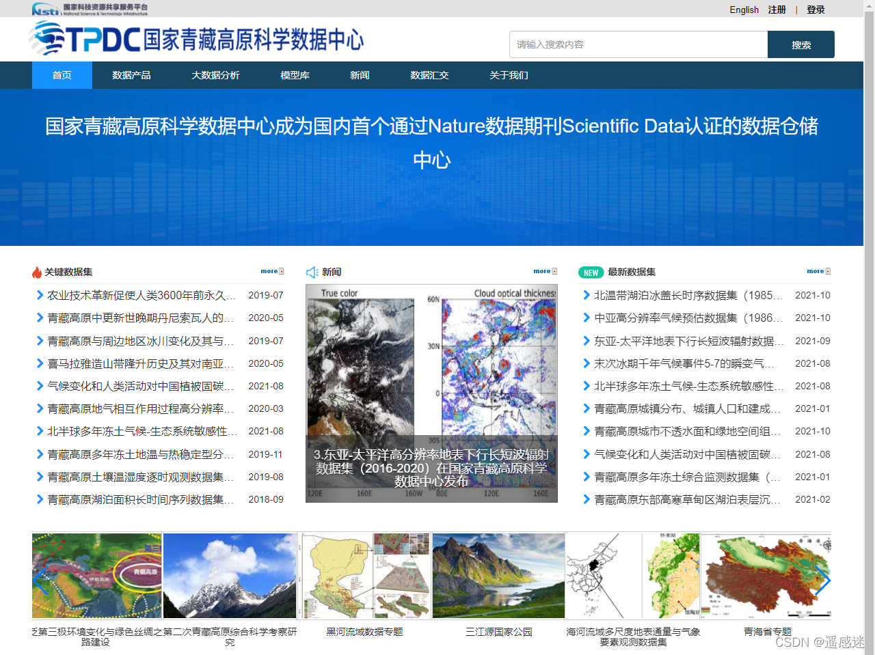
Task: Open 北温带湖泊冰盖长时序数据集 (1985 entry
Action: point(688,295)
